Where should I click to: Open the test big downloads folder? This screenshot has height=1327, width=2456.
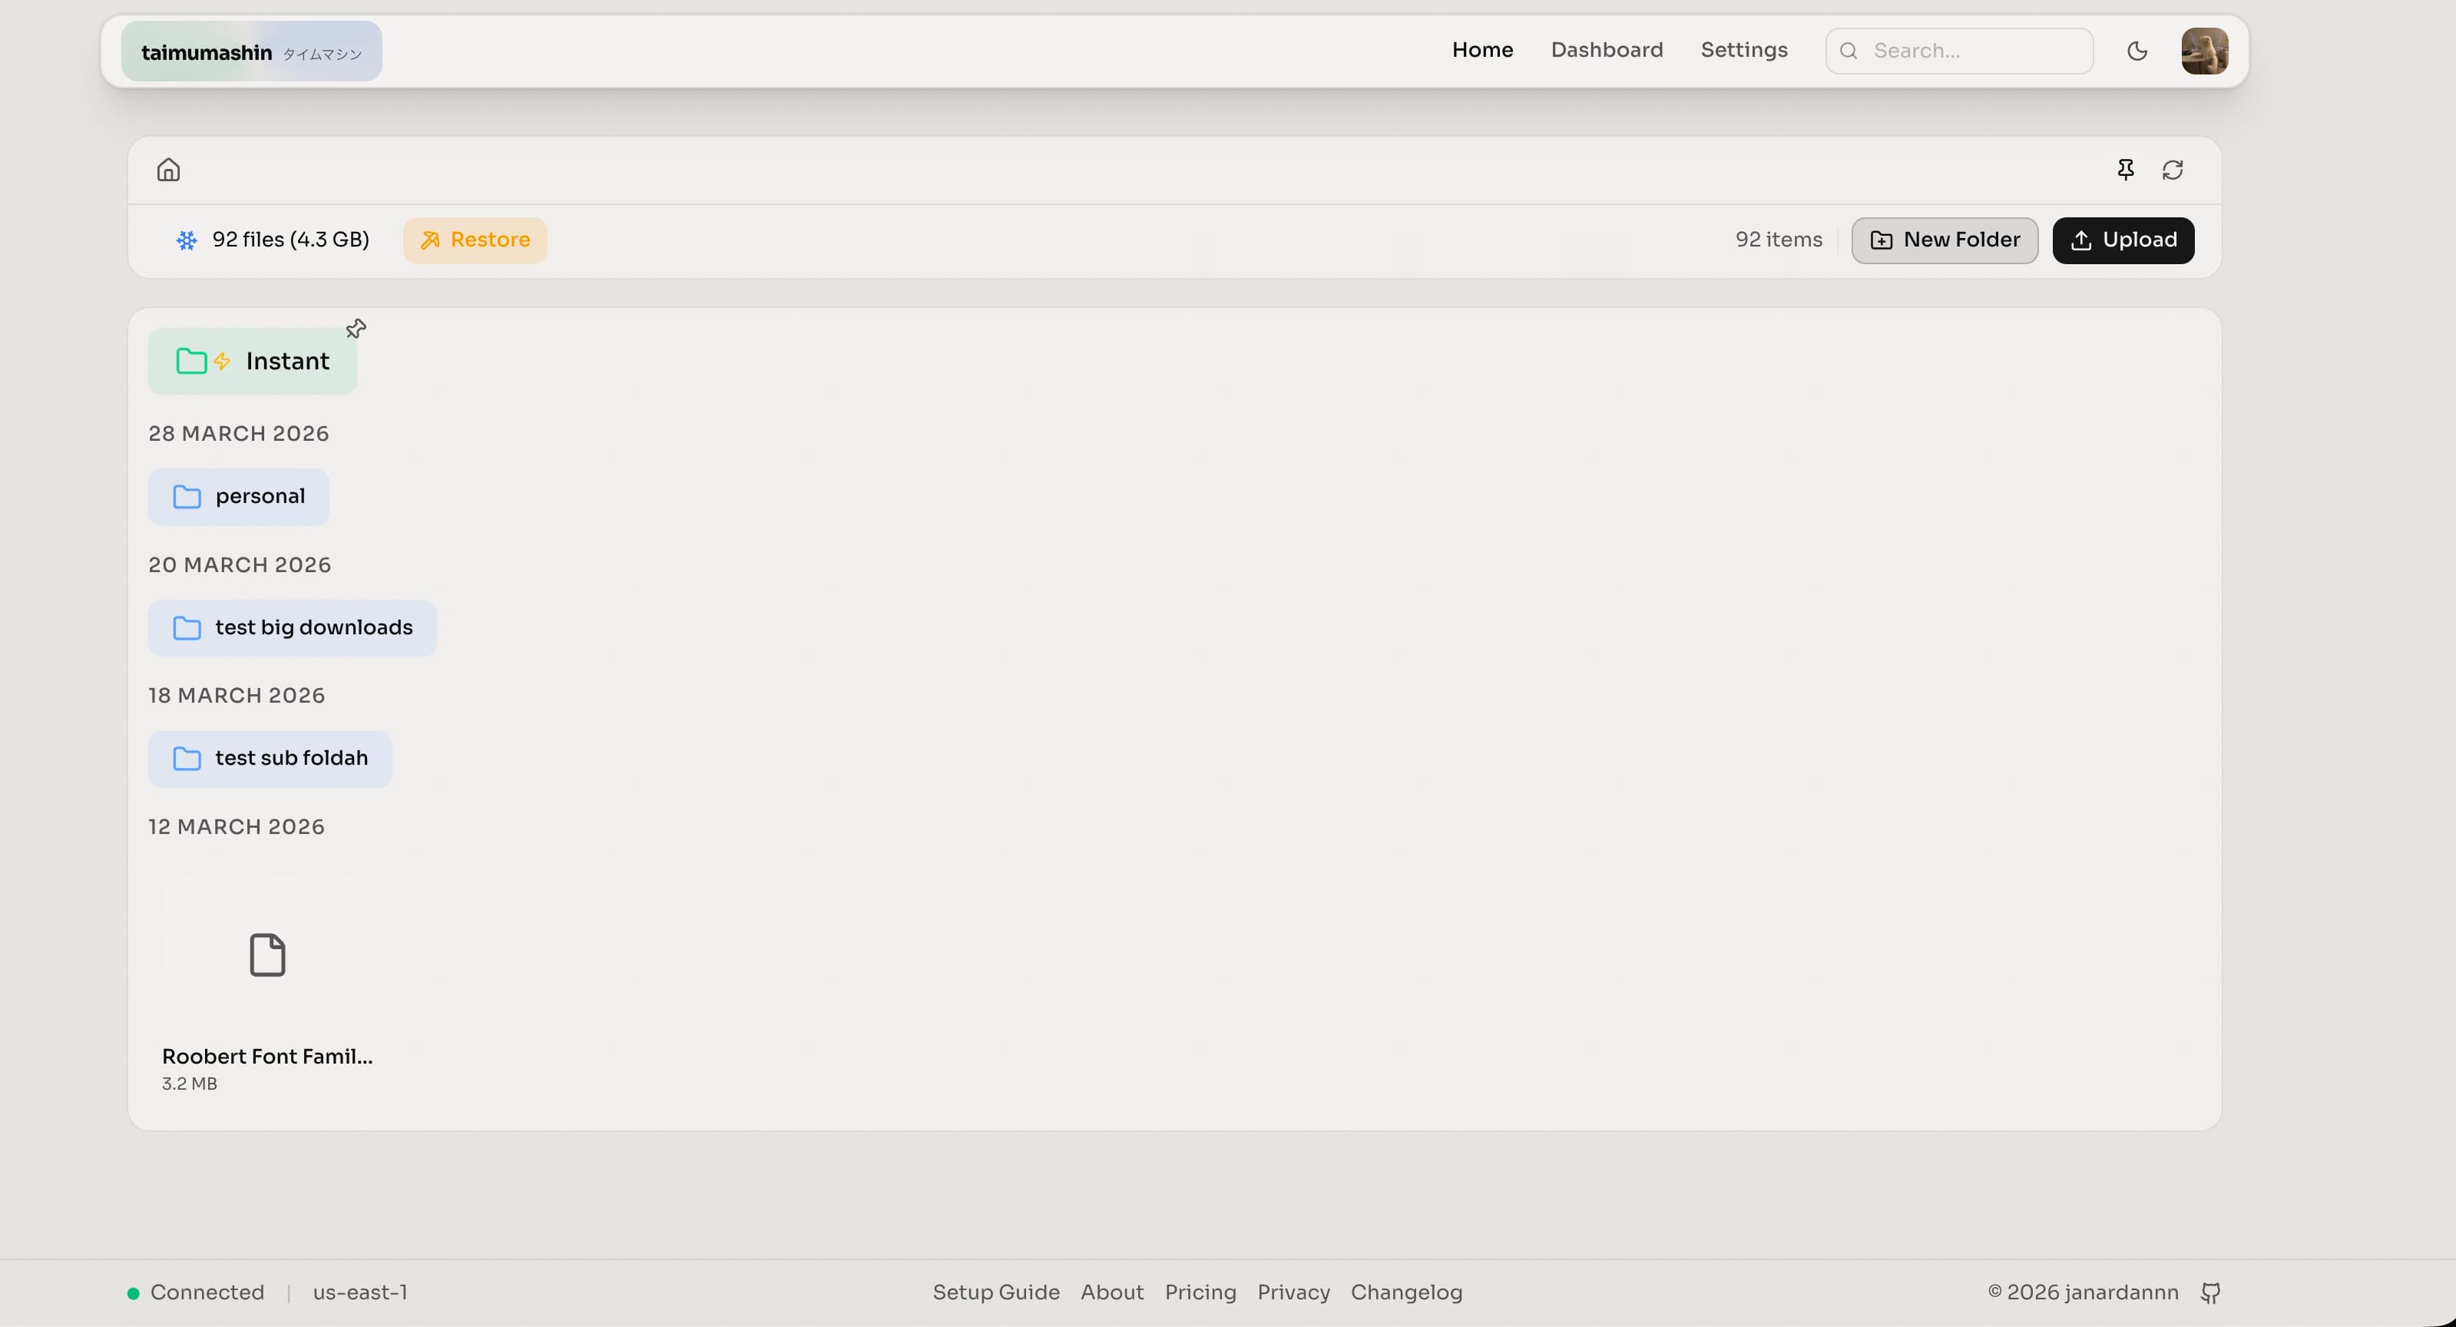click(x=292, y=627)
